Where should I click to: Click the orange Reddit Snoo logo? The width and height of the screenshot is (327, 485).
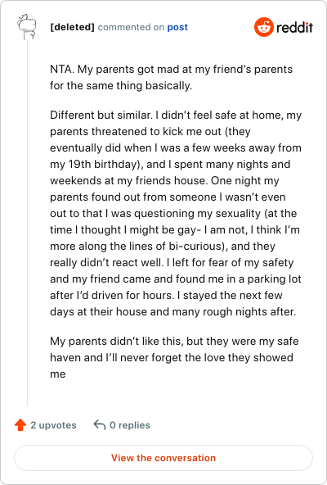click(264, 27)
